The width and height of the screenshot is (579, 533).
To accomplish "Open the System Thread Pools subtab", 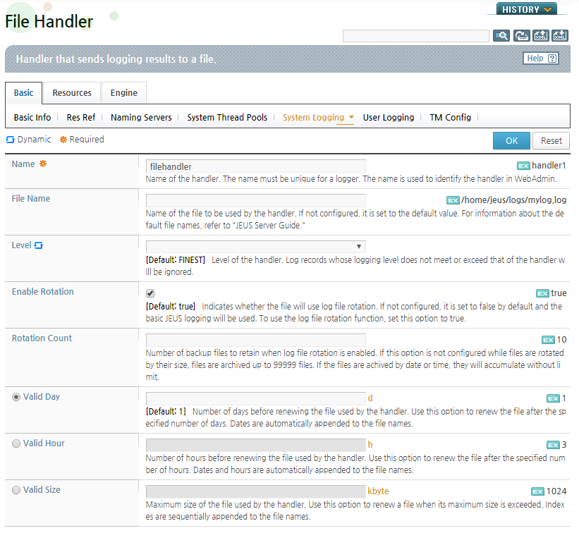I will click(x=227, y=117).
